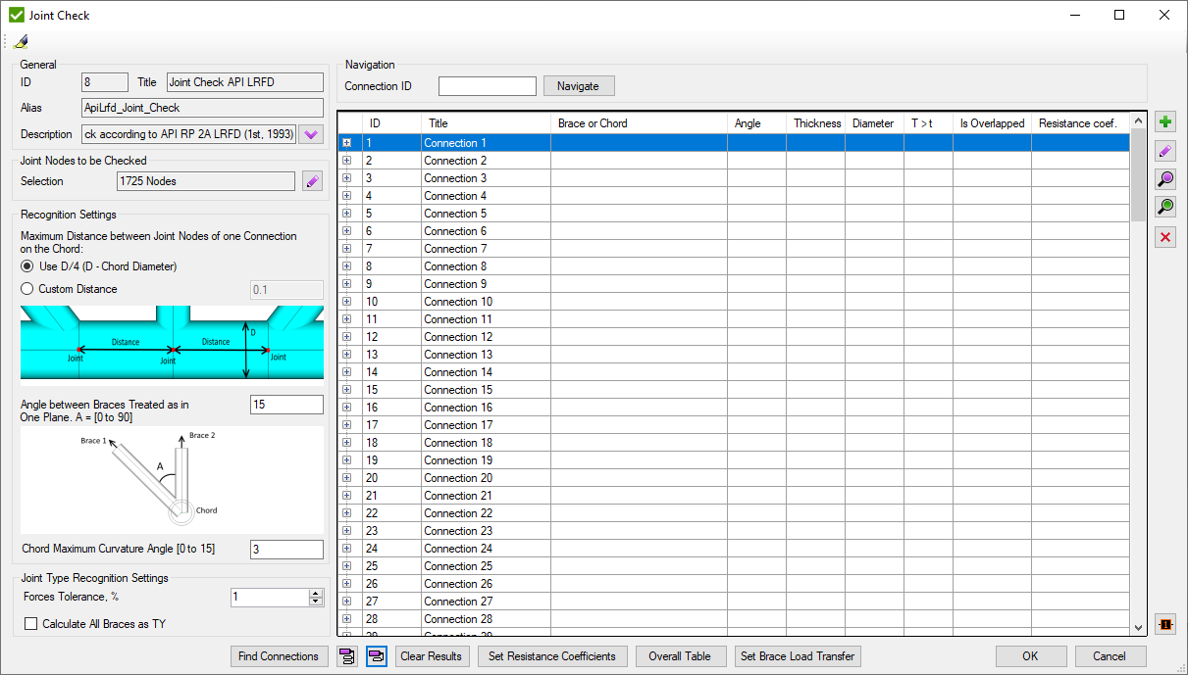Screen dimensions: 1188x675
Task: Click the purple magnifier icon right of table
Action: click(x=1165, y=179)
